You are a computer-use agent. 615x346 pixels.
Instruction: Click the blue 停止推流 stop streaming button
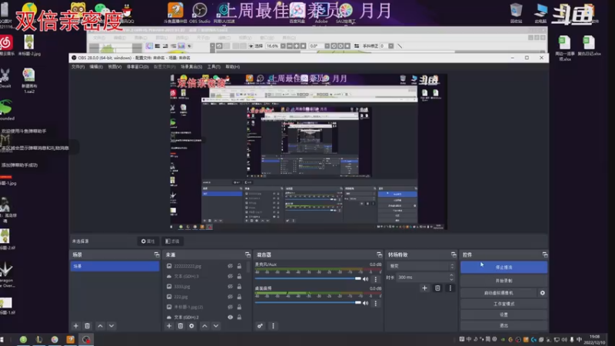pos(504,267)
